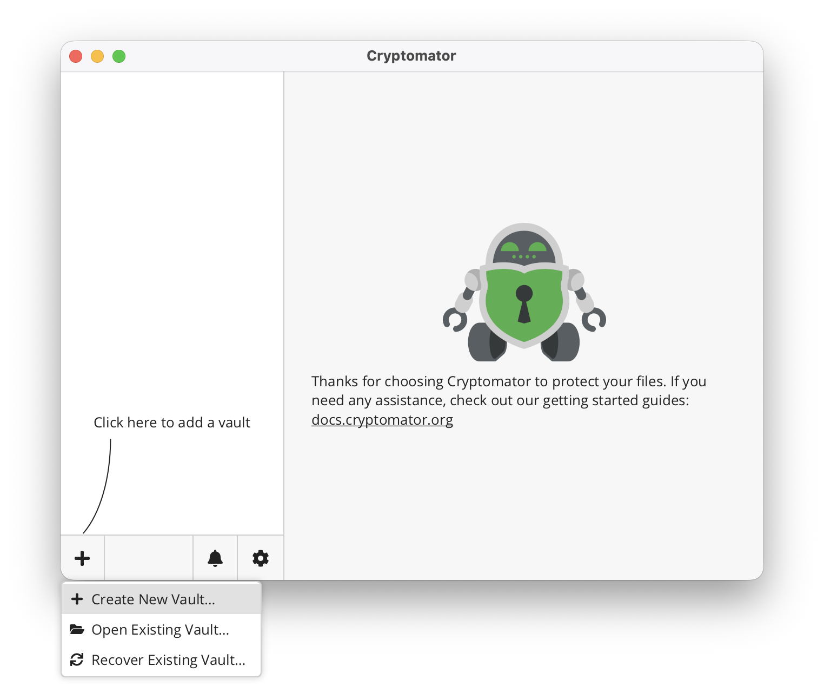This screenshot has width=824, height=686.
Task: Click the circular arrows recover icon
Action: [x=77, y=659]
